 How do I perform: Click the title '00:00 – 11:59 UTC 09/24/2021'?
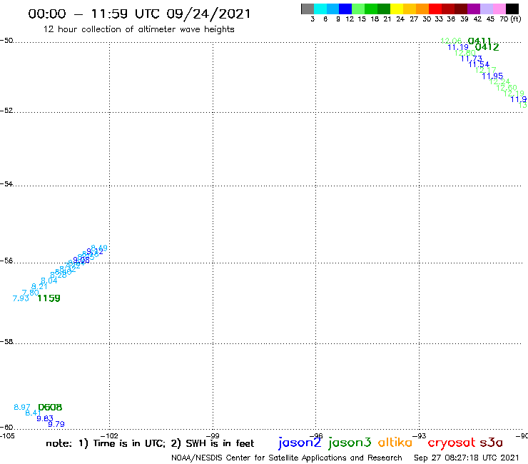[x=139, y=14]
